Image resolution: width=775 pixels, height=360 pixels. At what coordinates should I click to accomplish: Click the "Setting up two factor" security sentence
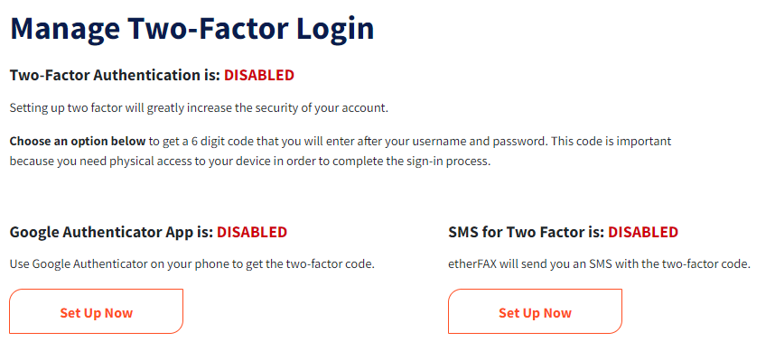[200, 108]
